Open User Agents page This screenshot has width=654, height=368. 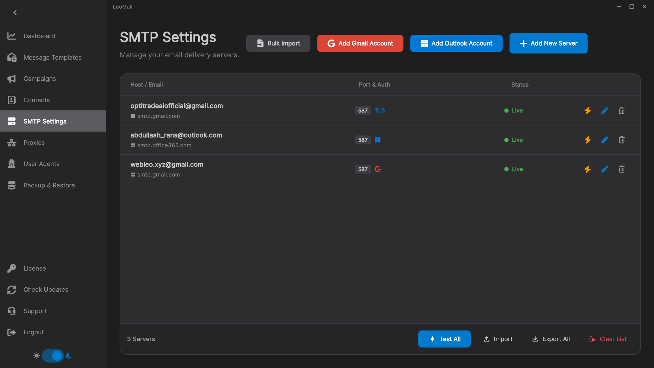coord(53,164)
